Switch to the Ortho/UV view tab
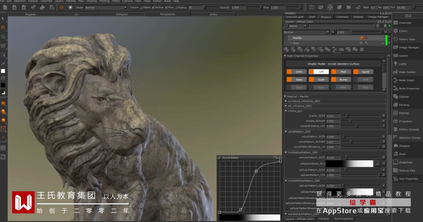Image resolution: width=423 pixels, height=222 pixels. coord(122,14)
